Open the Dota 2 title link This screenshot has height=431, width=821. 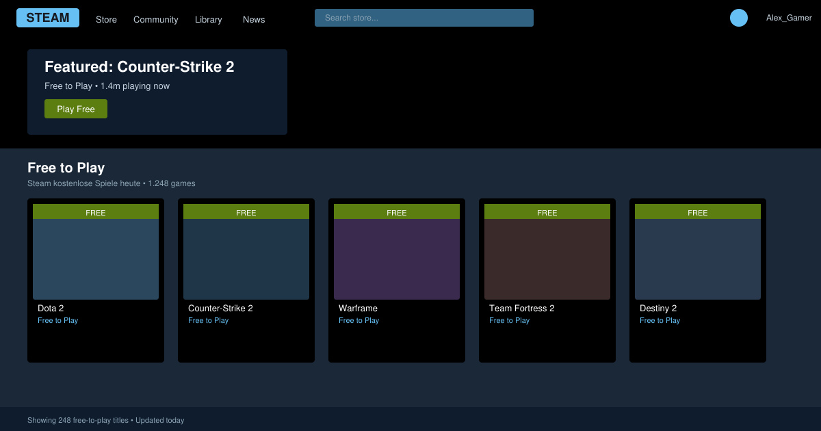point(51,309)
